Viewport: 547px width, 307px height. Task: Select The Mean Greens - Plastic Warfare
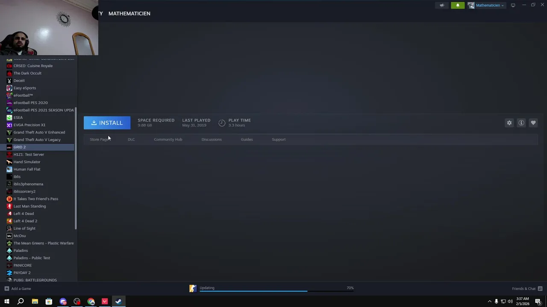tap(40, 243)
